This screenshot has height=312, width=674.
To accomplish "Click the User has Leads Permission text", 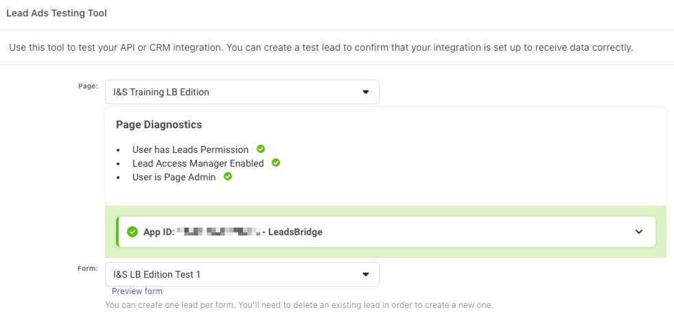I will [190, 149].
